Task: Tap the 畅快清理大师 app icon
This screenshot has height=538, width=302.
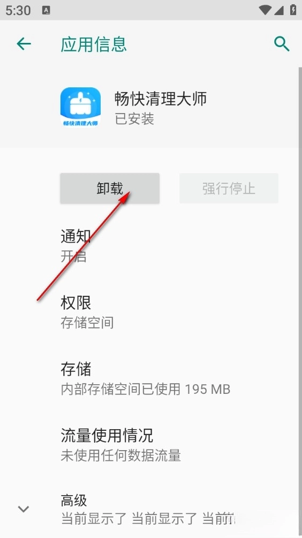Action: click(80, 107)
